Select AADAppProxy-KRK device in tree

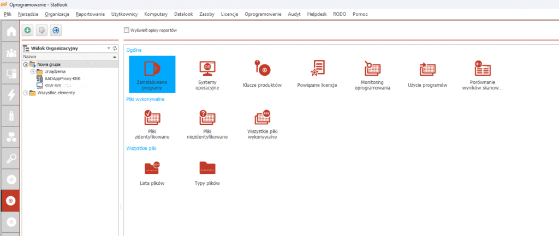[x=62, y=78]
